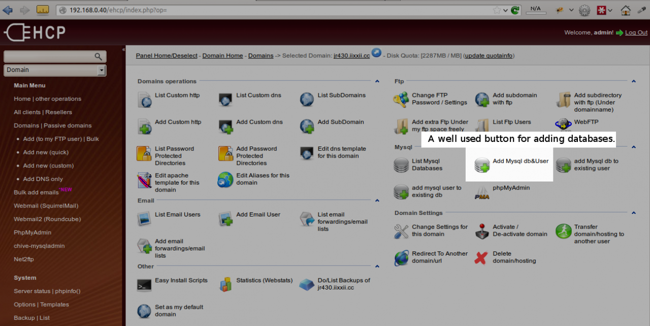Image resolution: width=650 pixels, height=326 pixels.
Task: Click Add SubDomain icon
Action: 307,126
